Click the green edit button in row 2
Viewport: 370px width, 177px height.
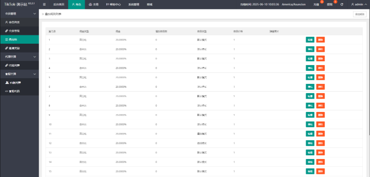click(x=310, y=49)
